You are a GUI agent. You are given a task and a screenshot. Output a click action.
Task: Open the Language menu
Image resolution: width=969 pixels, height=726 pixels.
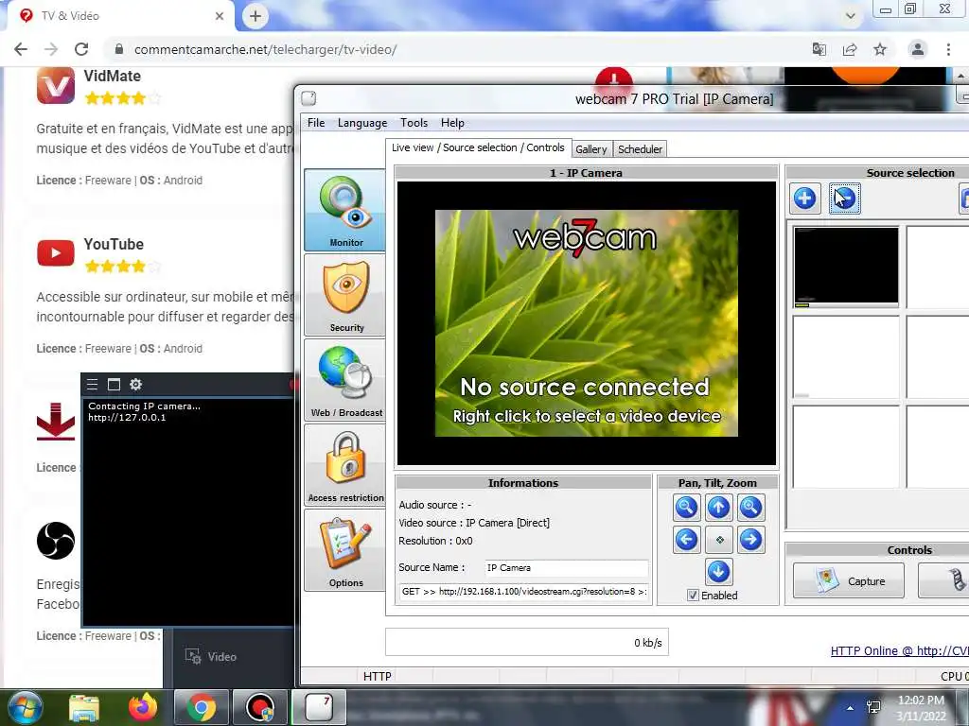(362, 123)
